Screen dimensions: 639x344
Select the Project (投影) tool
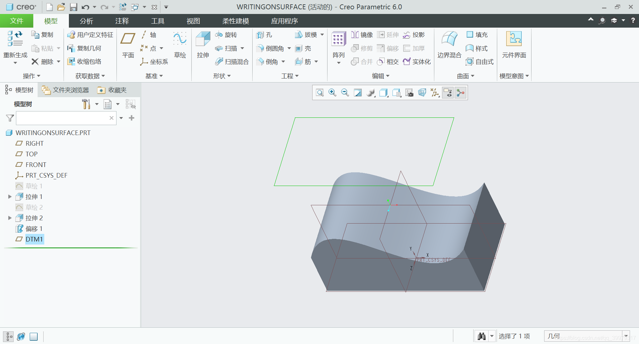pyautogui.click(x=414, y=35)
